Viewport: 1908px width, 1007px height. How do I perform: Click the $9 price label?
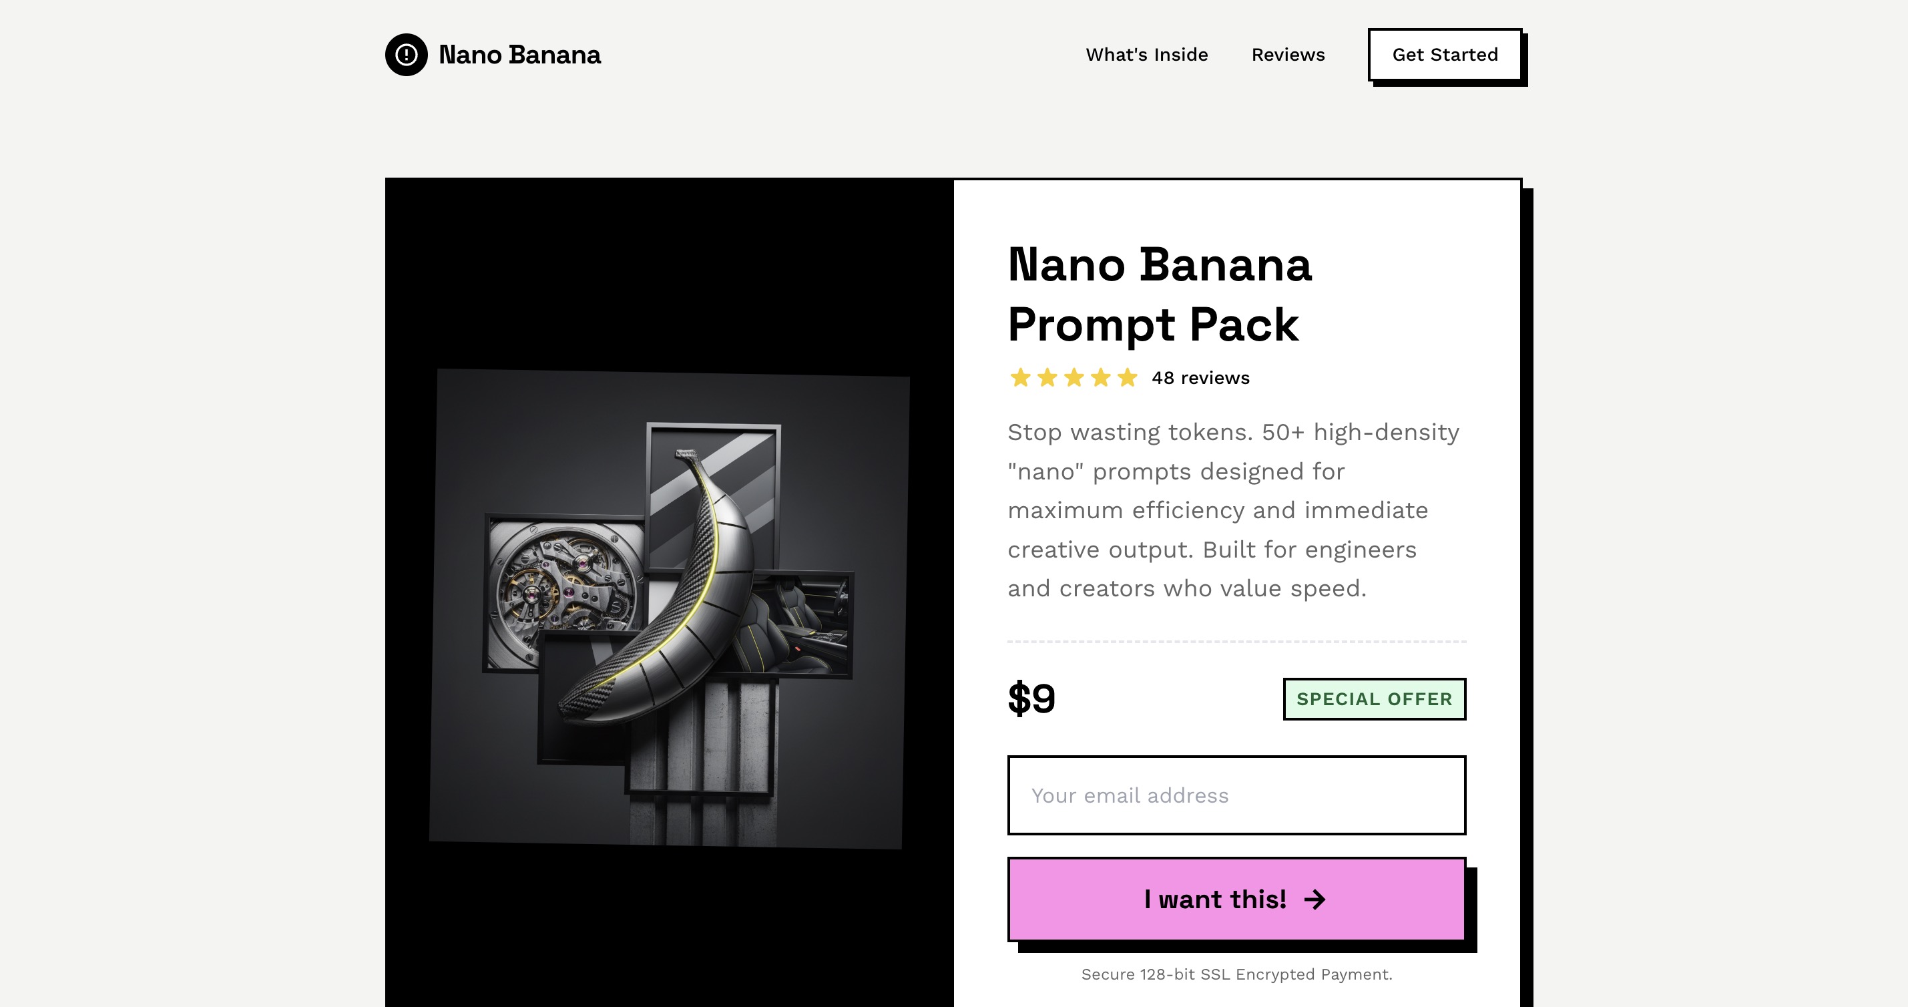pyautogui.click(x=1030, y=696)
